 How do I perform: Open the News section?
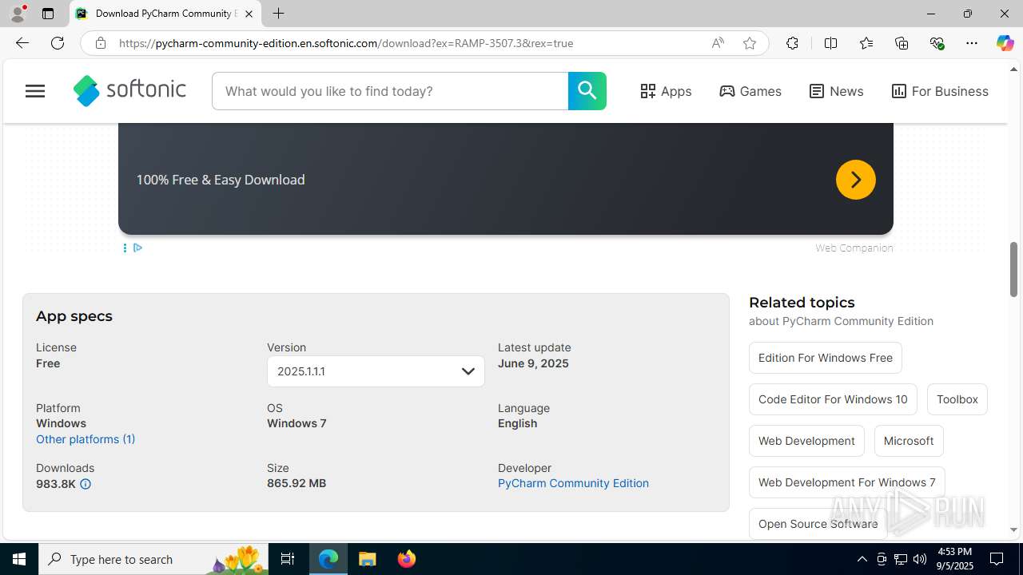pyautogui.click(x=836, y=91)
